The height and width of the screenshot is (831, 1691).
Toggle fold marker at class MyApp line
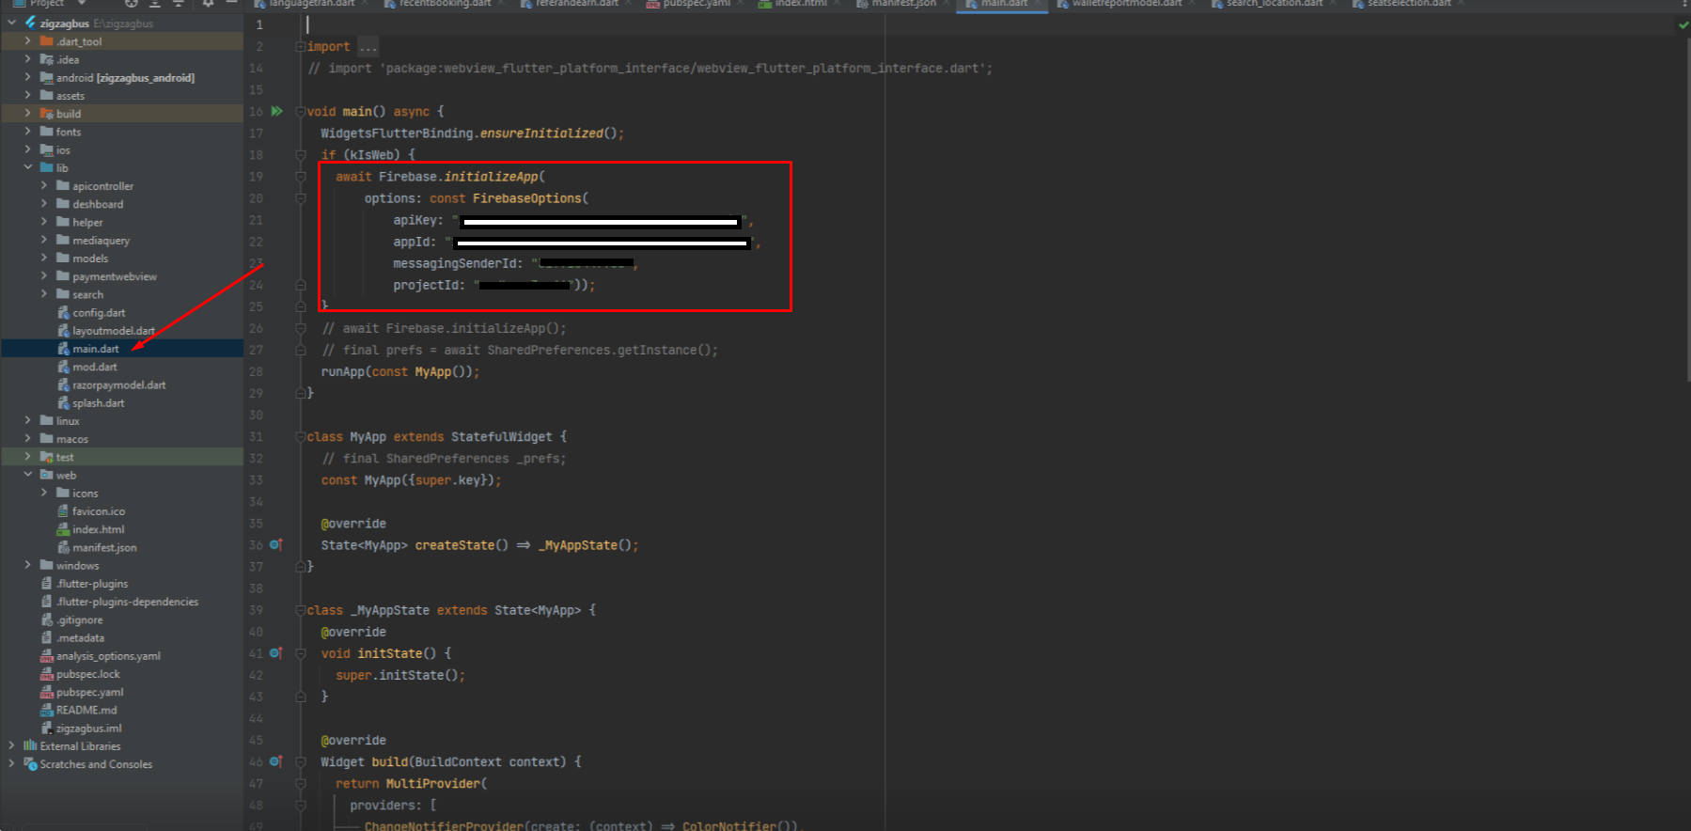tap(301, 437)
